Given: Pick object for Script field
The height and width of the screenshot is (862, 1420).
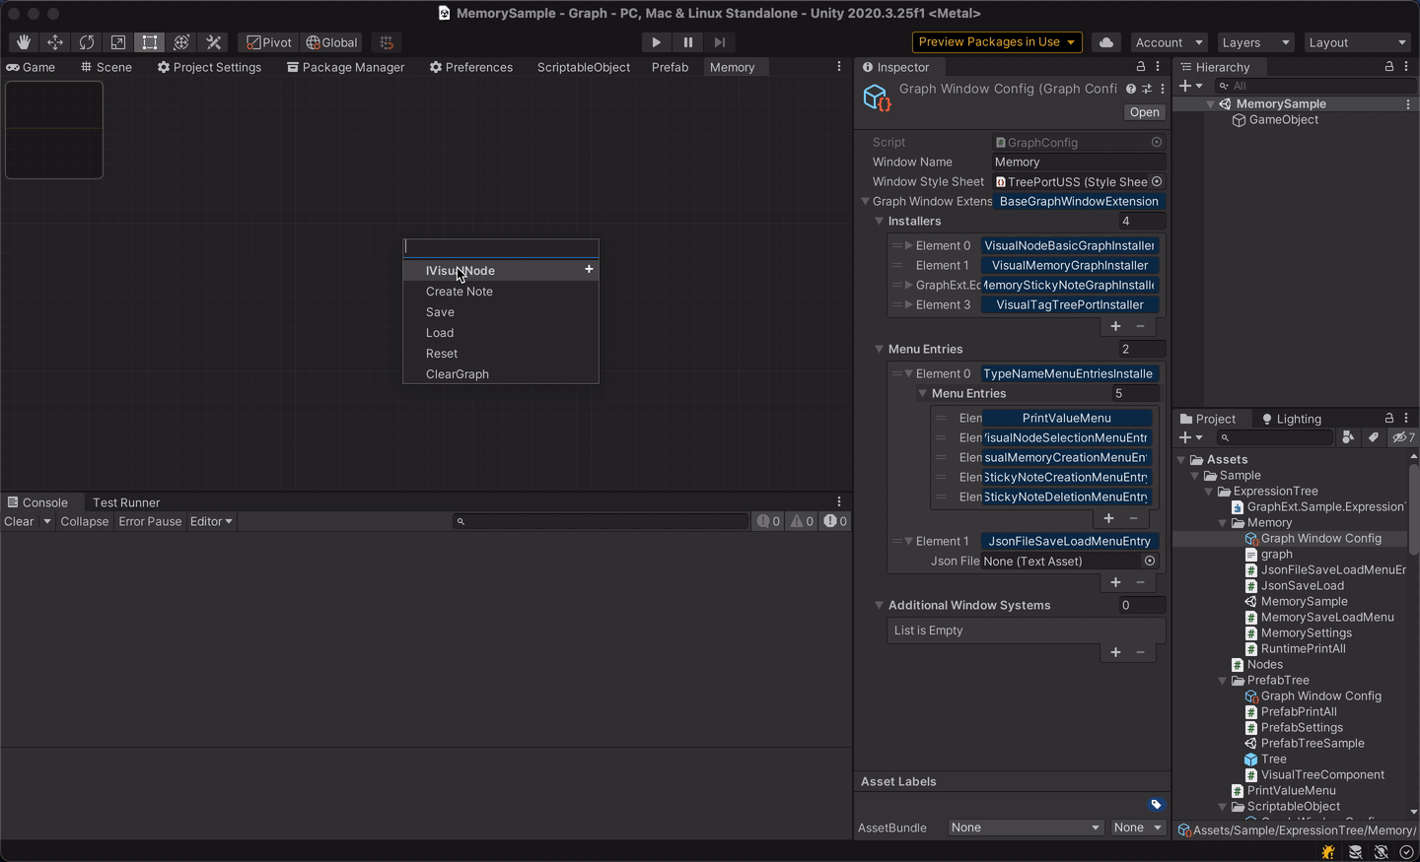Looking at the screenshot, I should point(1157,142).
